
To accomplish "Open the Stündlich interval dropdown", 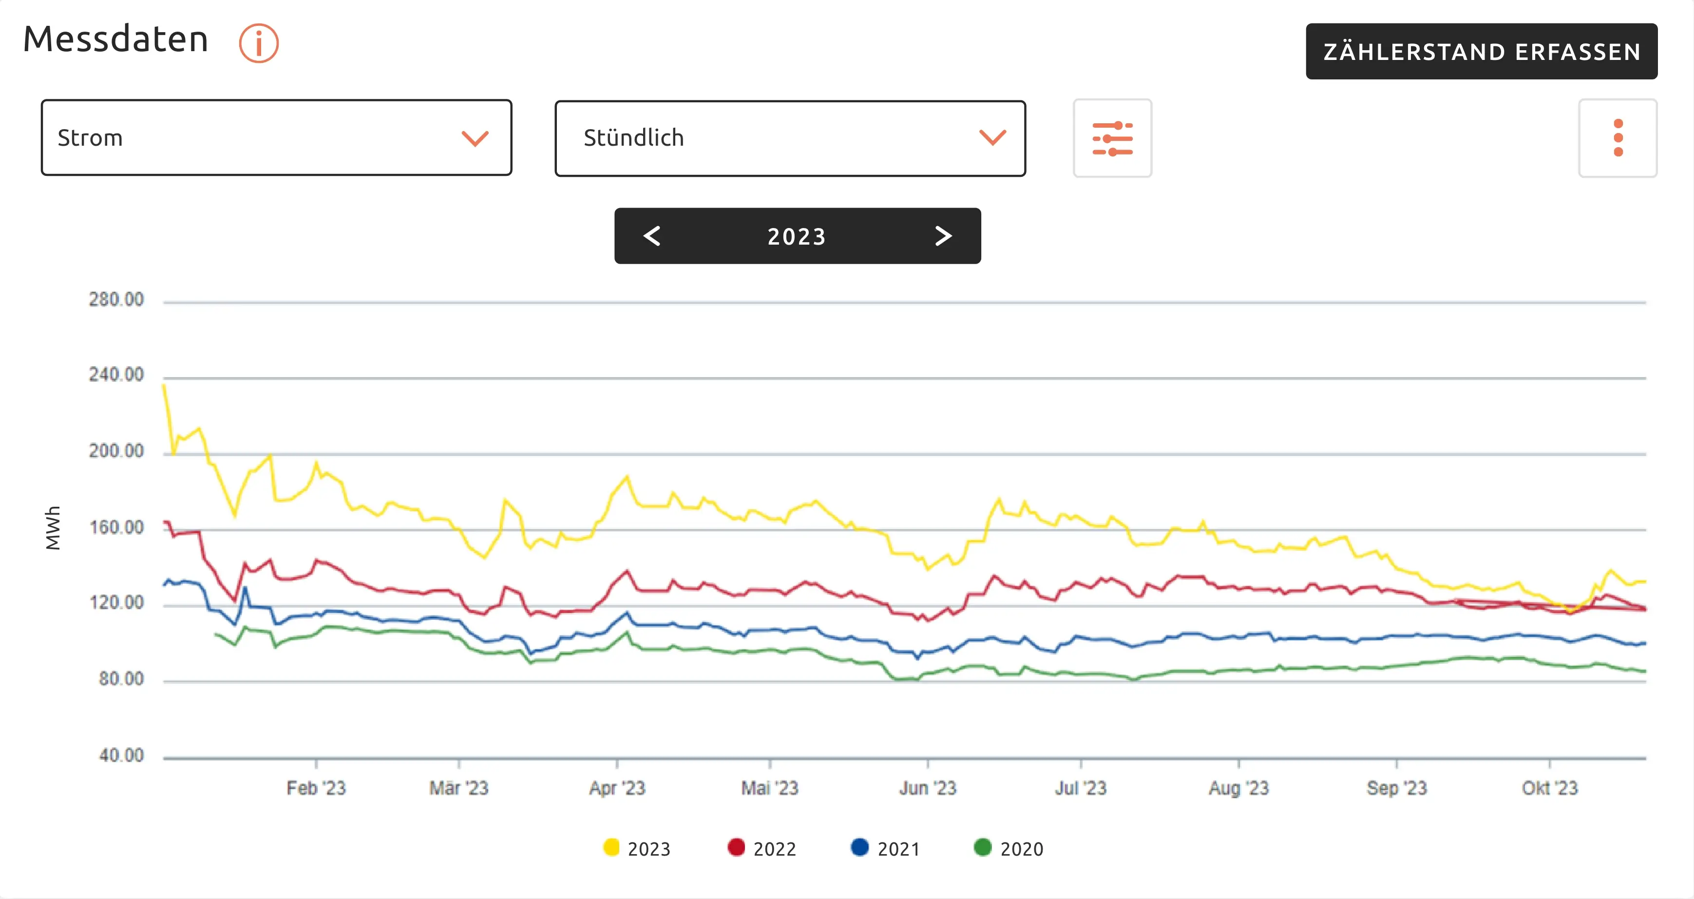I will [x=789, y=137].
